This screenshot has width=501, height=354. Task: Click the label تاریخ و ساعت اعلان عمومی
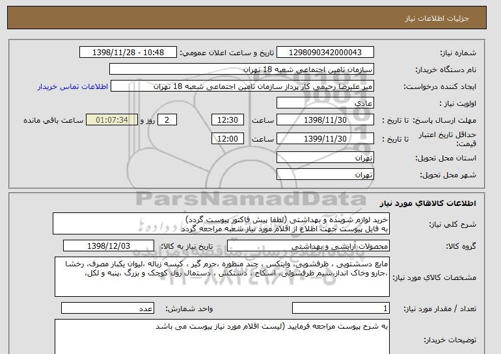(227, 53)
